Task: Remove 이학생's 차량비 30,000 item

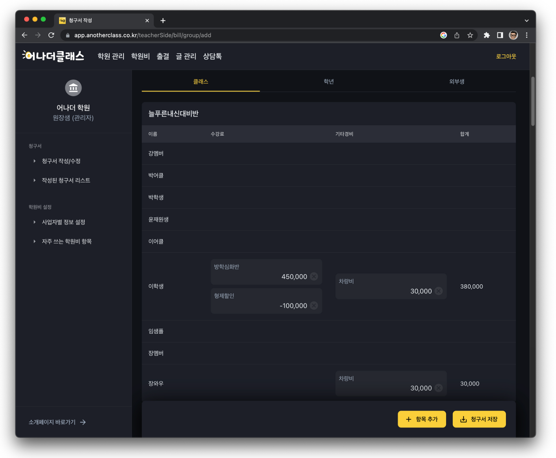Action: coord(439,291)
